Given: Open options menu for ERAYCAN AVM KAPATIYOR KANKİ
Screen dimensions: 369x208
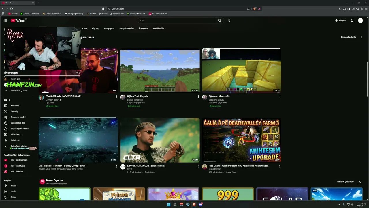Looking at the screenshot, I should tap(117, 96).
